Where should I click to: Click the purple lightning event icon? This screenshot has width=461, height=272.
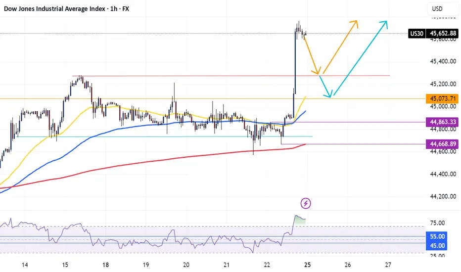tap(306, 203)
